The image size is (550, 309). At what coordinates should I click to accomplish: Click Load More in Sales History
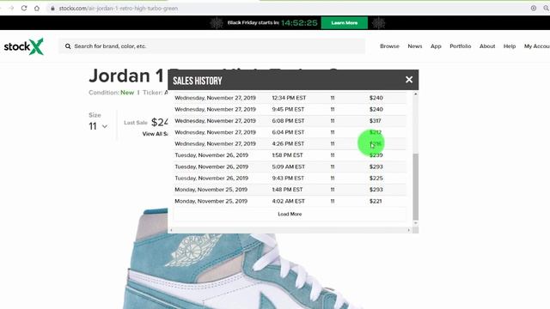pos(290,214)
